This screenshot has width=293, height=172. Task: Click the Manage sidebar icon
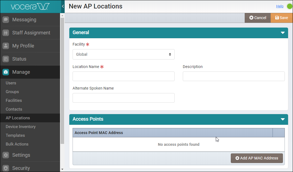tap(6, 72)
